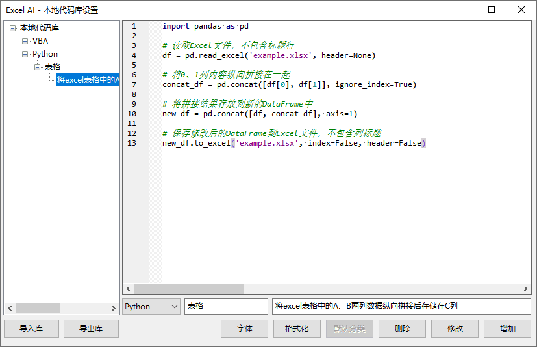Click the 格式化 format button
This screenshot has height=347, width=537.
297,329
